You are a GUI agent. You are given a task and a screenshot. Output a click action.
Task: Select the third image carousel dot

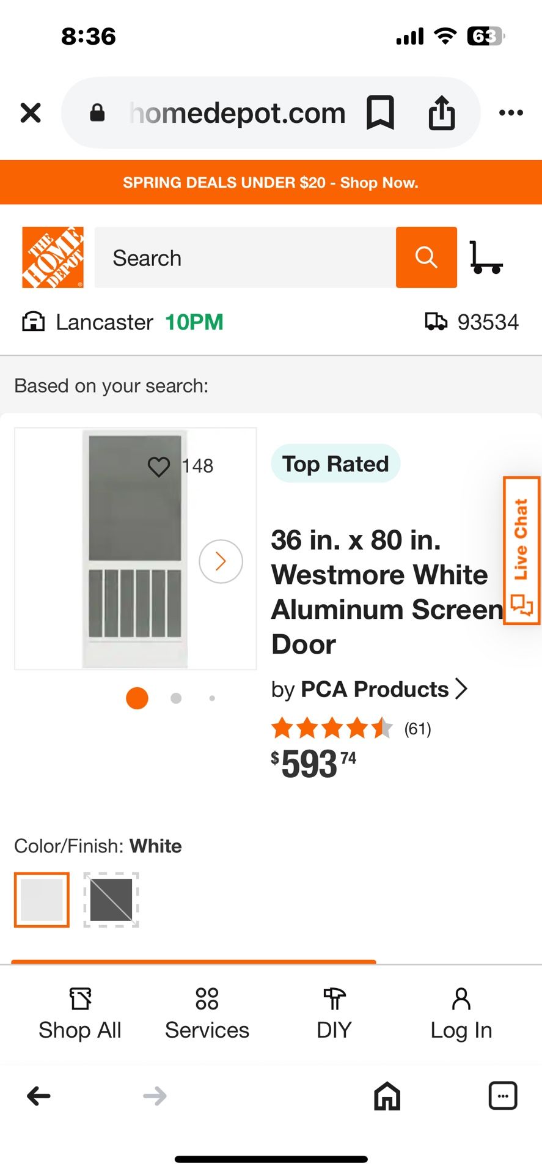(x=212, y=698)
